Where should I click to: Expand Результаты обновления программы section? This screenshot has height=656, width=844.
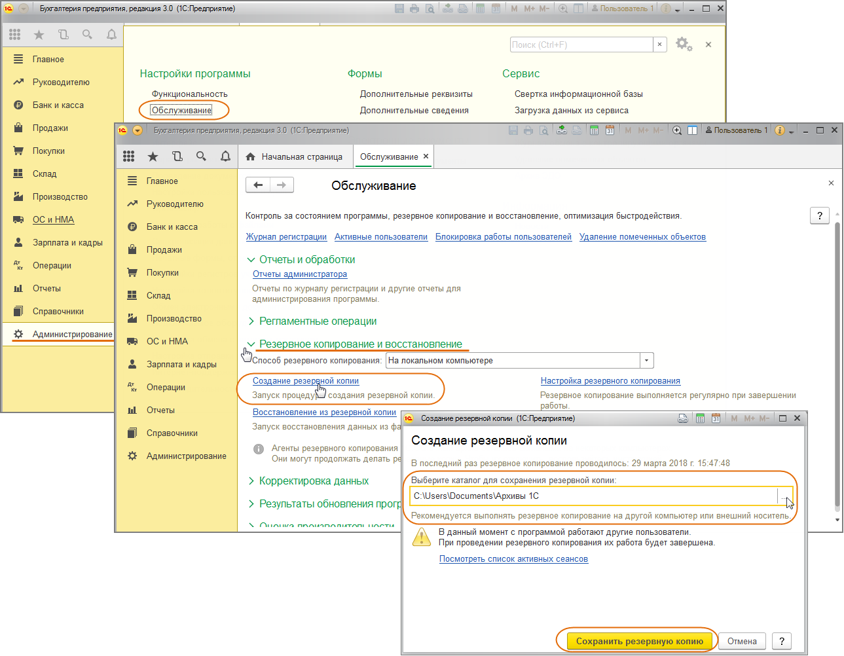click(251, 504)
